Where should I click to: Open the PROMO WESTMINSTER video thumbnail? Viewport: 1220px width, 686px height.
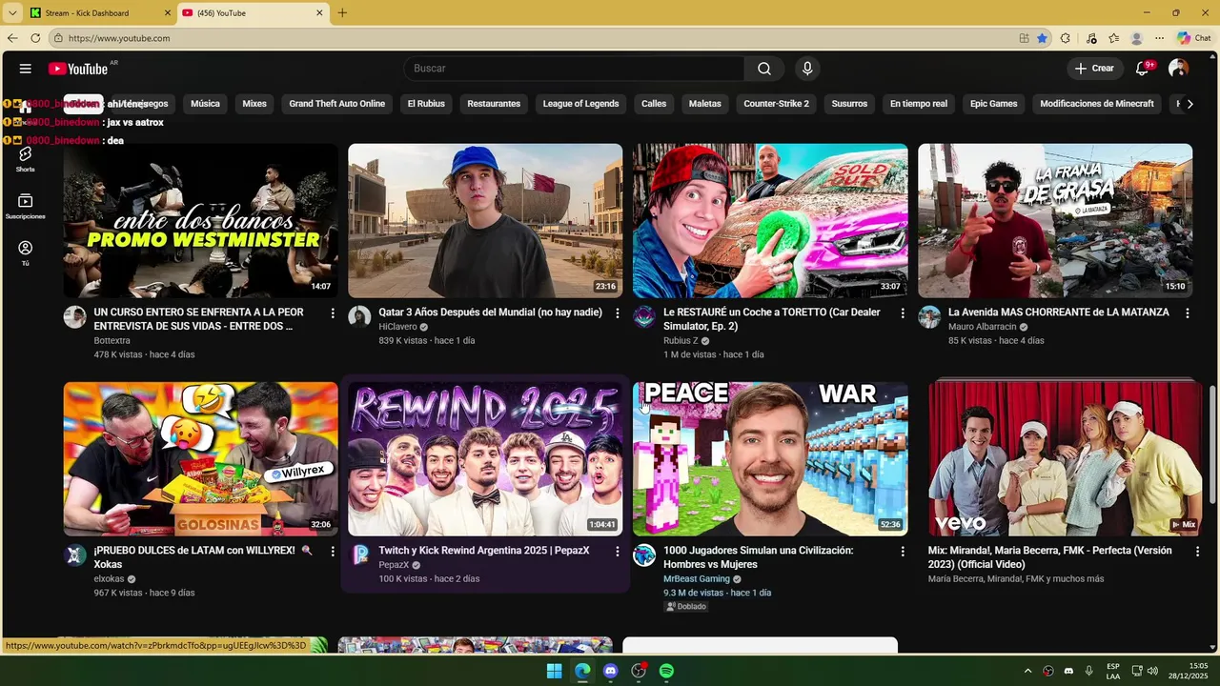point(200,220)
